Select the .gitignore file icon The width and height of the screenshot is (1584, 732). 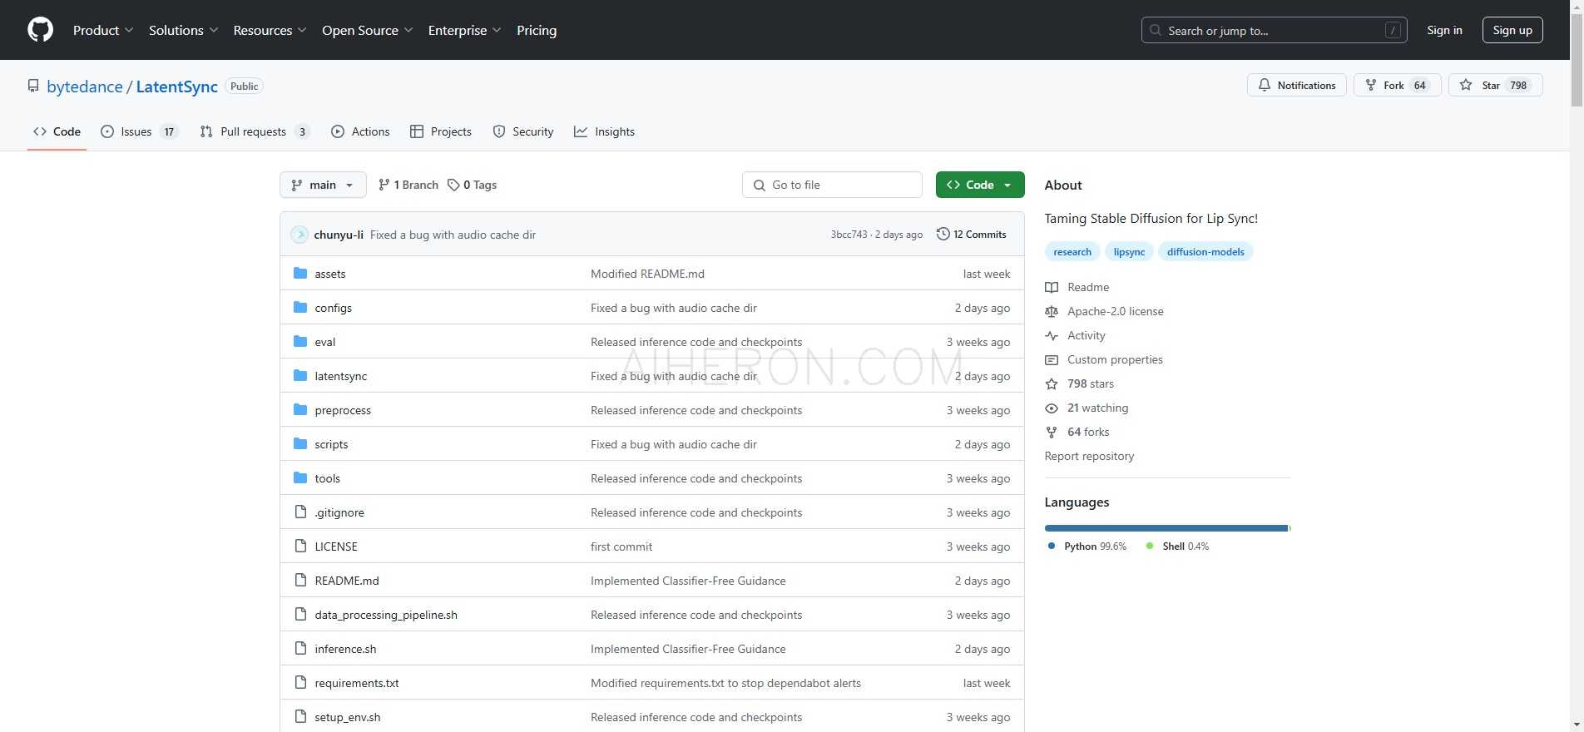pyautogui.click(x=300, y=512)
